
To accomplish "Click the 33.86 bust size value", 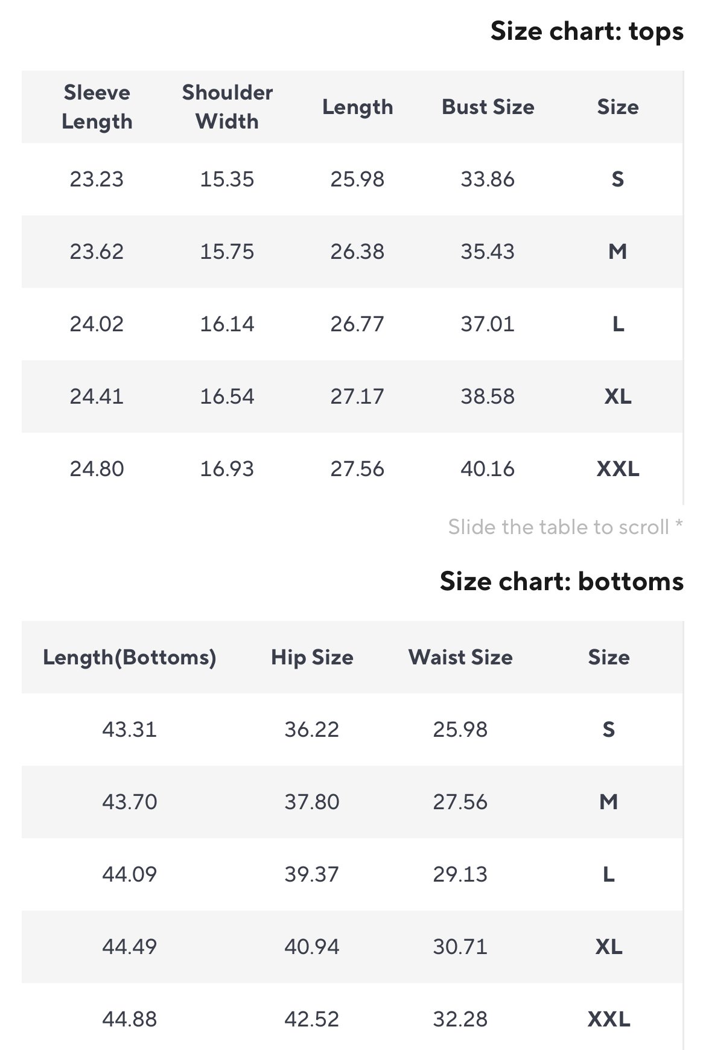I will point(488,179).
